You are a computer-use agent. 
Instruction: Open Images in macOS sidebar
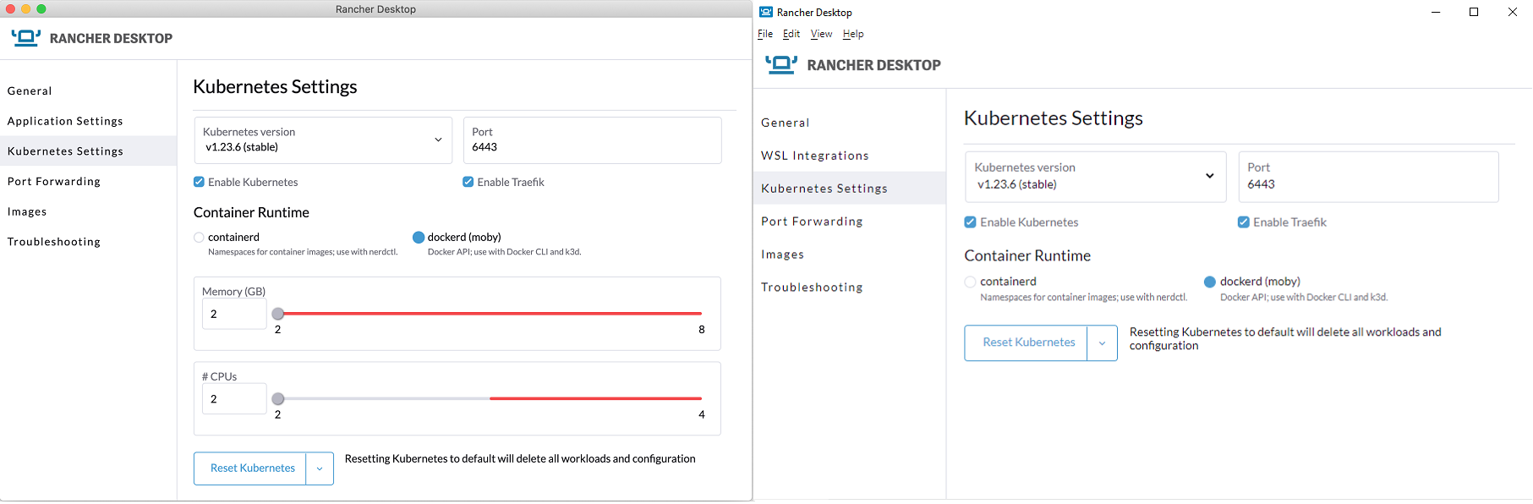(88, 211)
